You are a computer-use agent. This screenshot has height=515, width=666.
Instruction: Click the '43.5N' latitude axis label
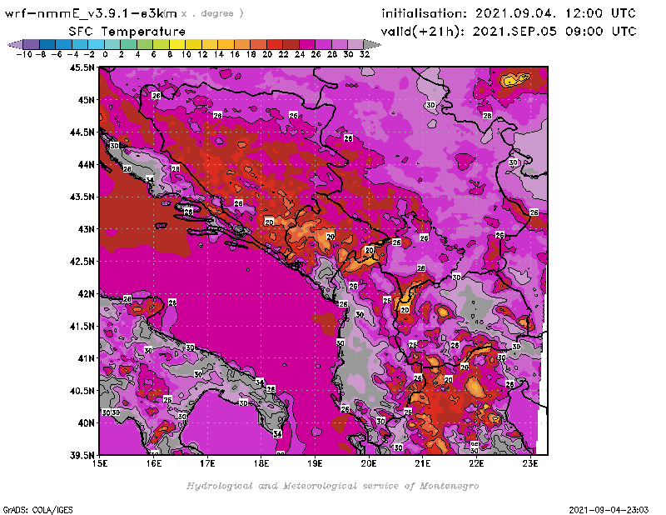pyautogui.click(x=82, y=197)
